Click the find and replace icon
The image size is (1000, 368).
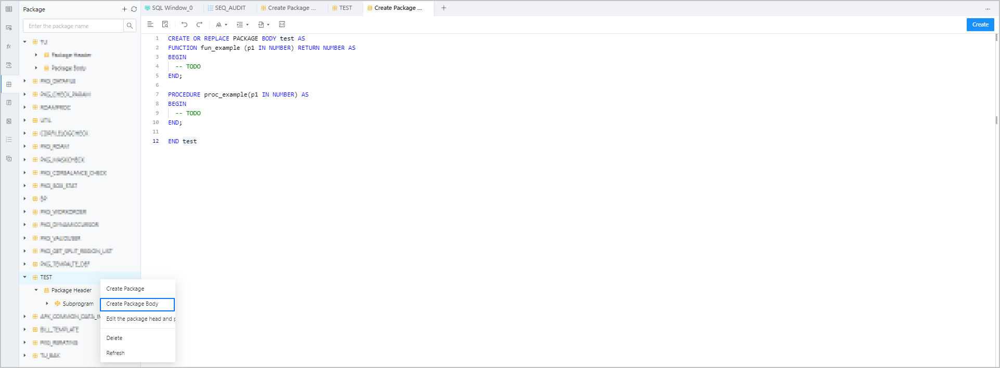coord(165,24)
